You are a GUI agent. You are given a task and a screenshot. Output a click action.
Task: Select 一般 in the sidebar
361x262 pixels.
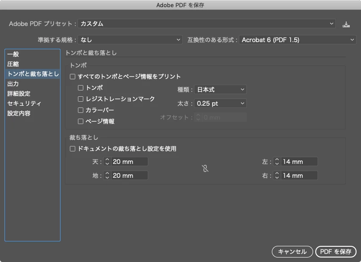coord(32,54)
